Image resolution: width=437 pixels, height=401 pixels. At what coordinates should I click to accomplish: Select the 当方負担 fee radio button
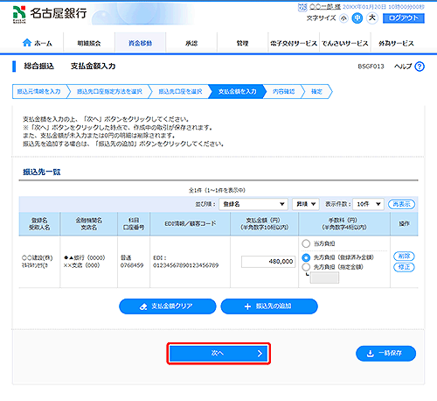(306, 243)
